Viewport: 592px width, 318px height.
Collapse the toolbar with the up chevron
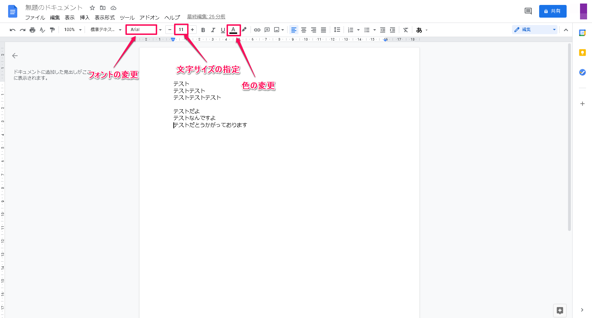click(x=566, y=30)
